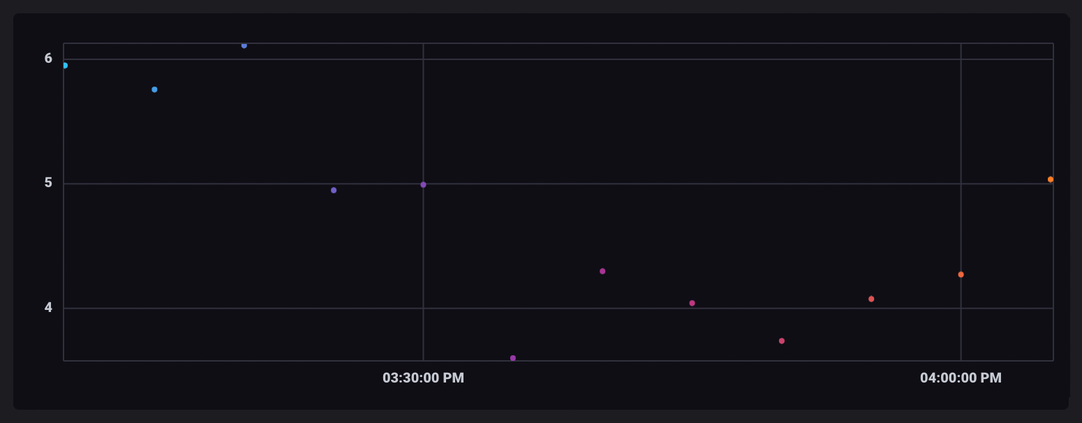Click where 03:30 PM gridline crosses value 4
1082x423 pixels.
(x=423, y=309)
